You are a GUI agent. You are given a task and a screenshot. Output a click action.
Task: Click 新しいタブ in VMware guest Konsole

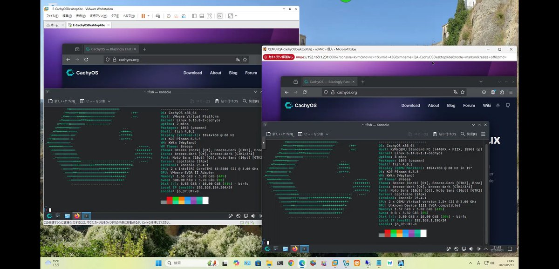61,101
